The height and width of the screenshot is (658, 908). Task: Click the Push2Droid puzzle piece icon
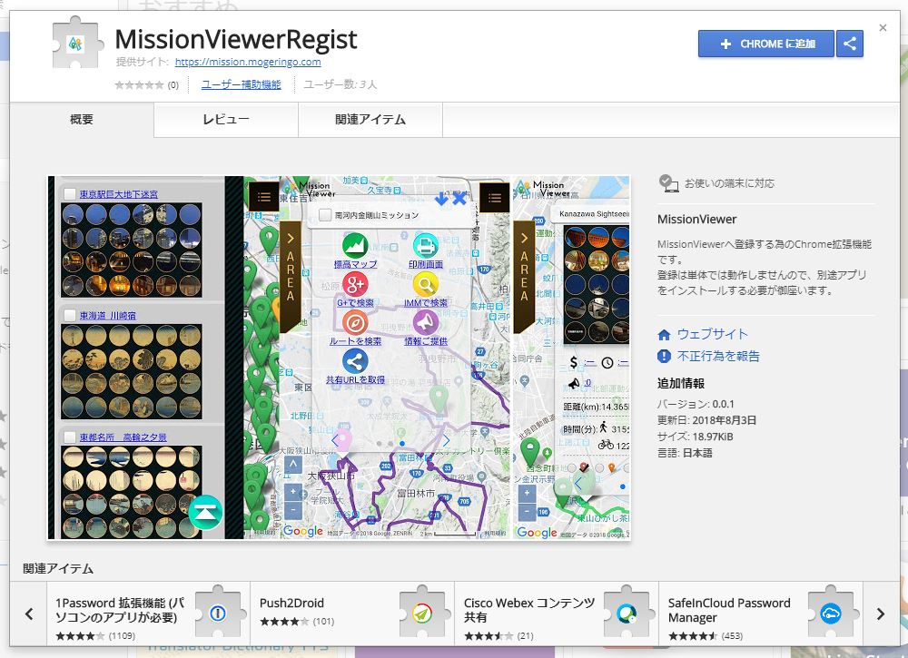[x=422, y=613]
